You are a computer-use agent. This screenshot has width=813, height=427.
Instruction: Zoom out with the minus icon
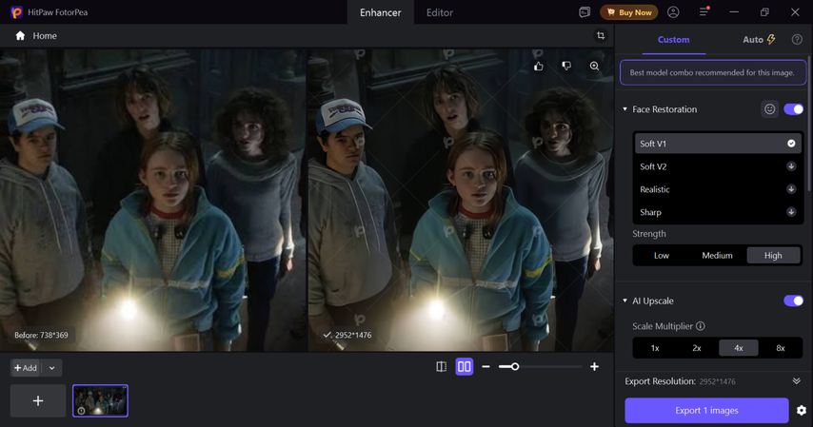486,367
